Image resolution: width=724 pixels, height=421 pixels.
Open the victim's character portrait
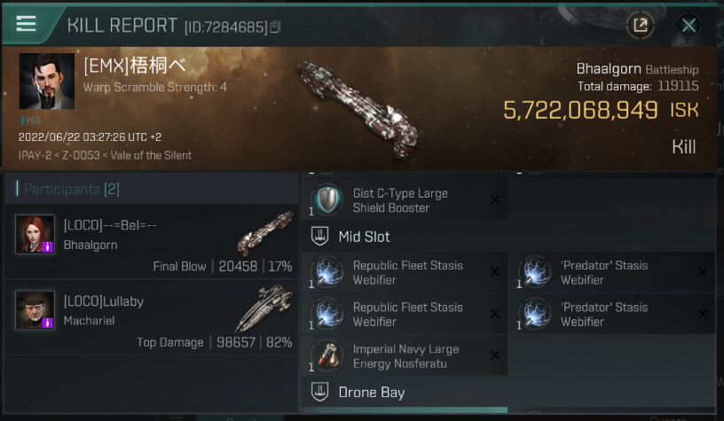[46, 82]
